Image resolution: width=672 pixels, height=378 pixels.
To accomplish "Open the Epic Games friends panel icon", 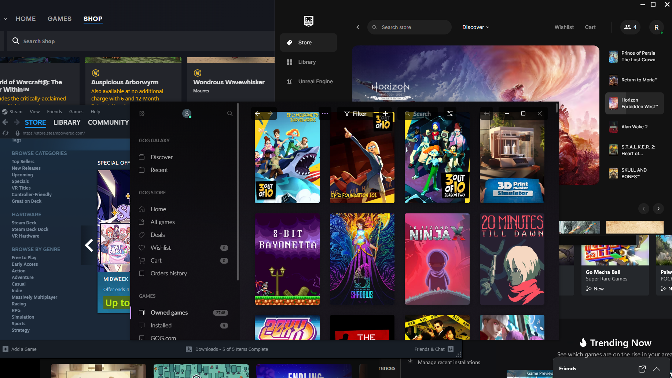I will 630,27.
